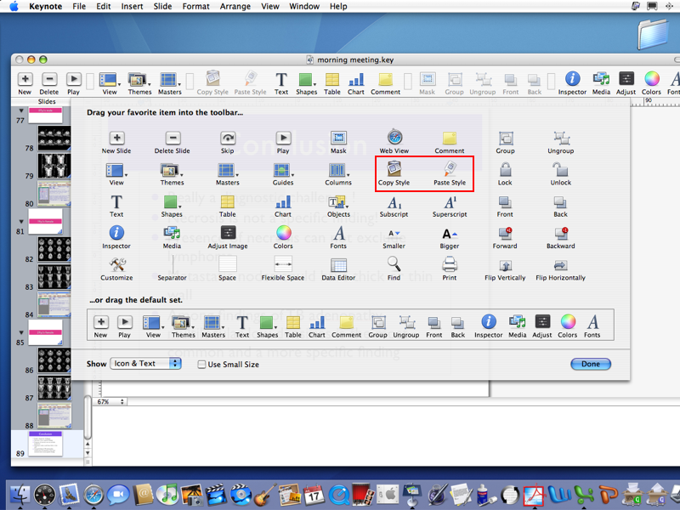Screen dimensions: 680x510
Task: Click the Play button in main toolbar
Action: click(x=73, y=83)
